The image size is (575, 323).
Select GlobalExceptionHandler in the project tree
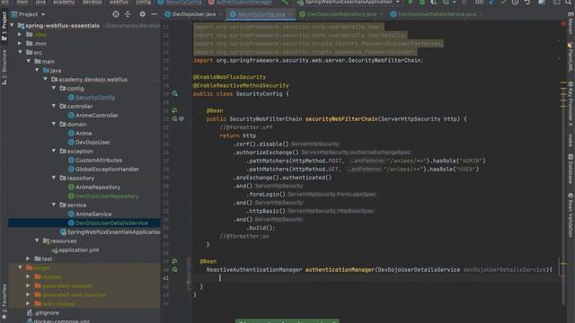click(x=107, y=170)
